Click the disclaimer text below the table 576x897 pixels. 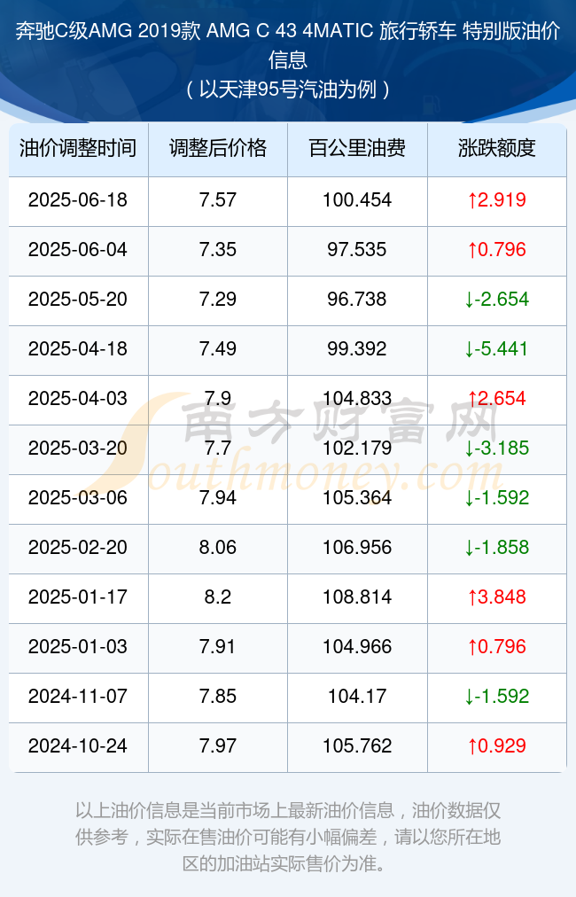(x=288, y=838)
